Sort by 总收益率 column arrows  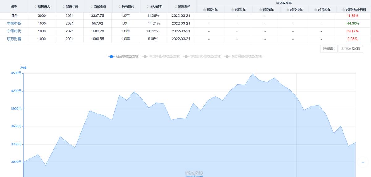[147, 6]
